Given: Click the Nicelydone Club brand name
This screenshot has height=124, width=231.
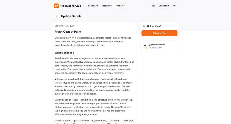Looking at the screenshot, I should coord(71,6).
